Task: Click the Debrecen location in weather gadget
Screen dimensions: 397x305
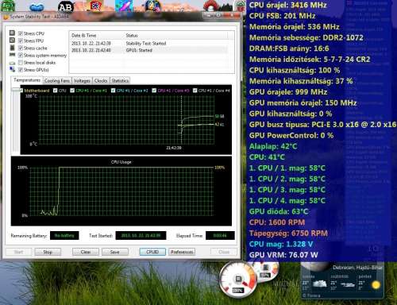Action: click(357, 268)
